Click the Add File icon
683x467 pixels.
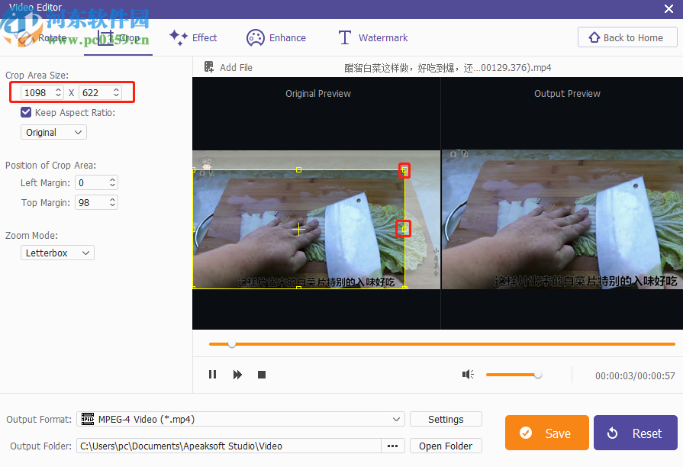tap(208, 67)
